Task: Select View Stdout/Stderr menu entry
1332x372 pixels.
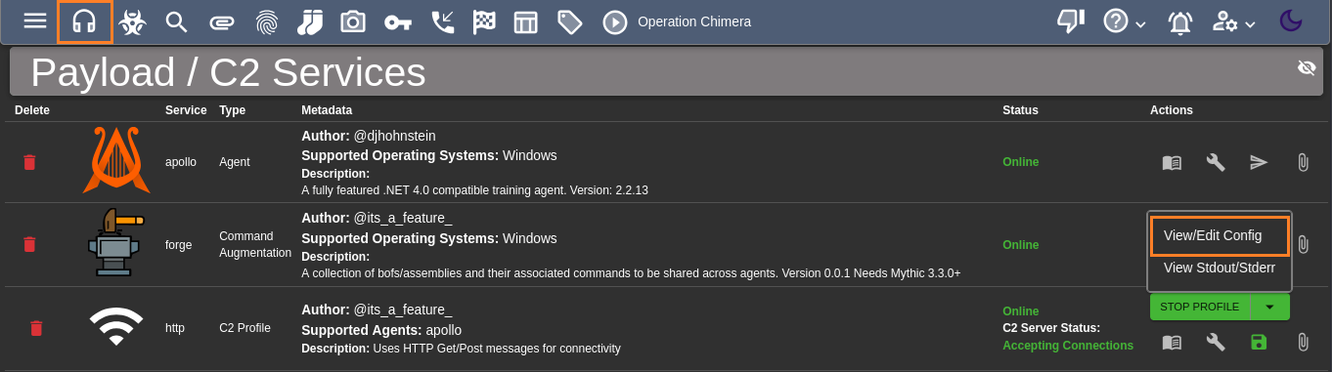Action: [1220, 268]
